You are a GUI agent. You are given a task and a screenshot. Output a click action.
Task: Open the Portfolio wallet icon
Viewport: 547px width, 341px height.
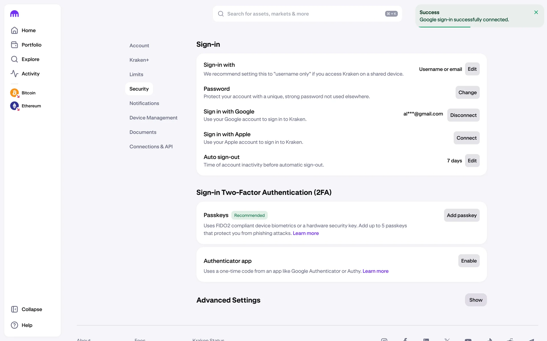pyautogui.click(x=15, y=45)
